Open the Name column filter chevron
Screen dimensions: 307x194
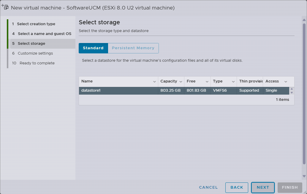154,82
